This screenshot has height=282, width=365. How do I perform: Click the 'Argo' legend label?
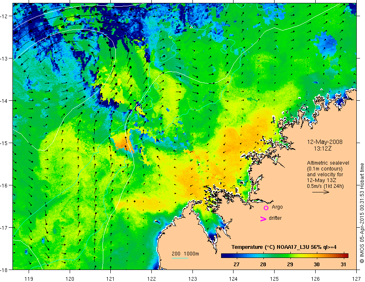click(x=277, y=207)
